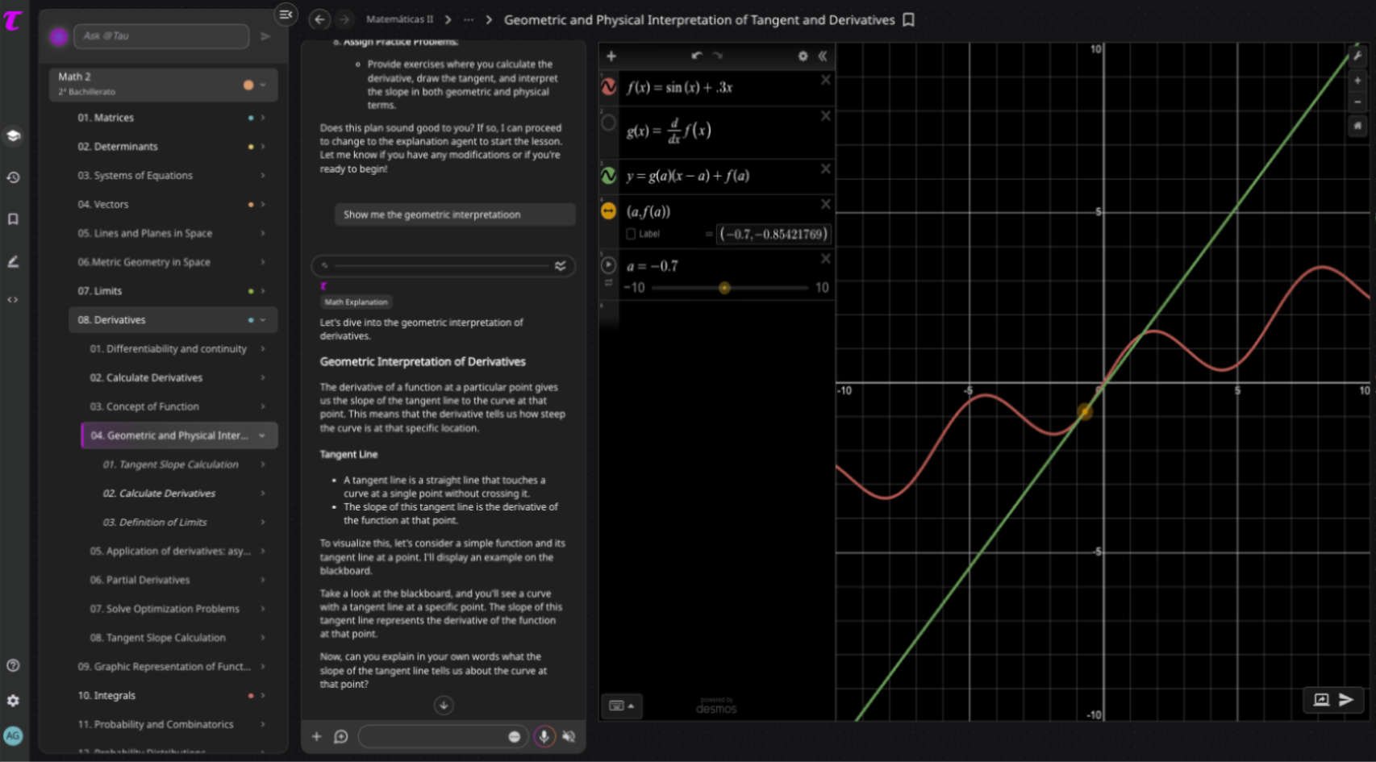The image size is (1376, 762).
Task: Expand the 10. Integrals chapter
Action: point(263,695)
